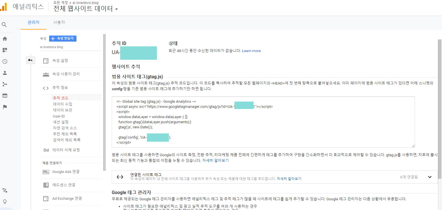
Task: Click the ai inventors blog breadcrumb
Action: click(x=86, y=3)
